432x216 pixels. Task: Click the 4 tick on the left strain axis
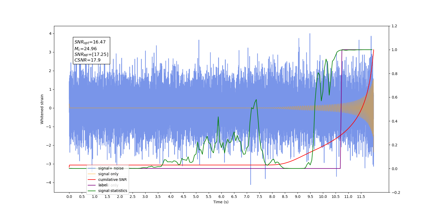50,33
